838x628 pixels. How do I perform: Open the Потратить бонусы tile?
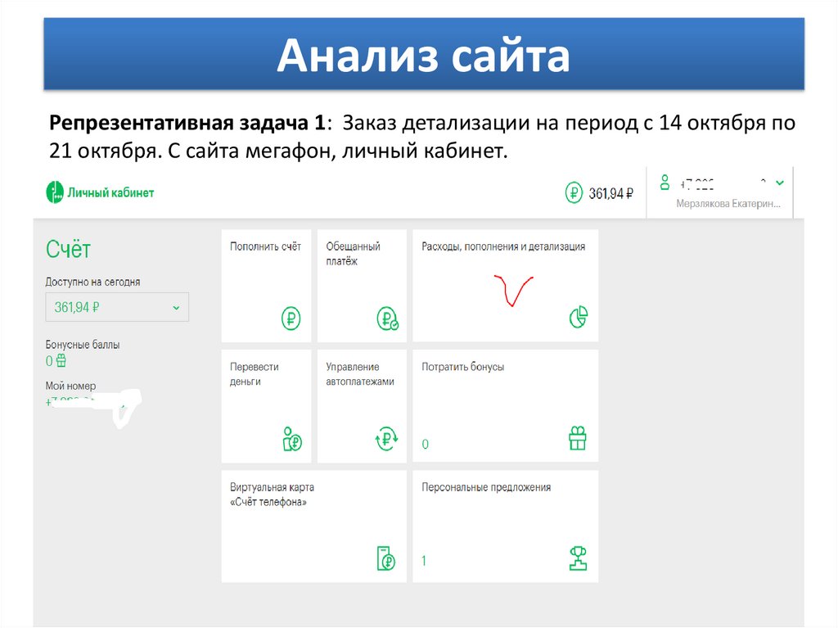coord(506,407)
